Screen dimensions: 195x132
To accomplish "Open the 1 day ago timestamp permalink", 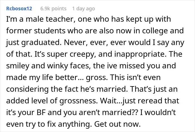I will (x=84, y=9).
